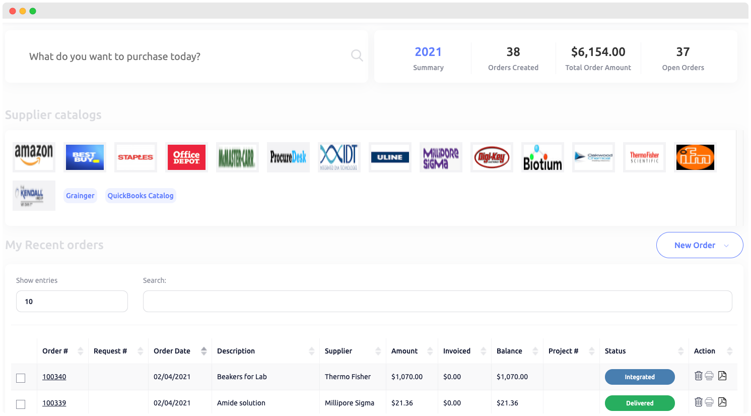Focus the purchase search field
751x416 pixels.
(186, 56)
